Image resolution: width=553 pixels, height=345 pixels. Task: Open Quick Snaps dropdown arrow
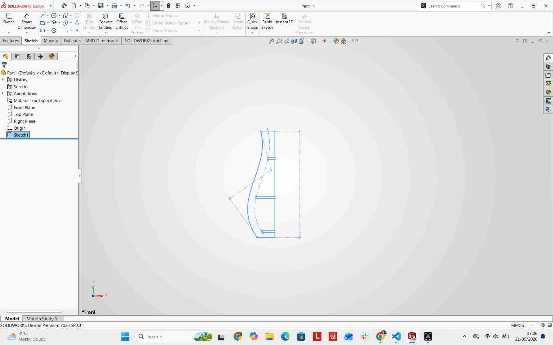tap(252, 33)
